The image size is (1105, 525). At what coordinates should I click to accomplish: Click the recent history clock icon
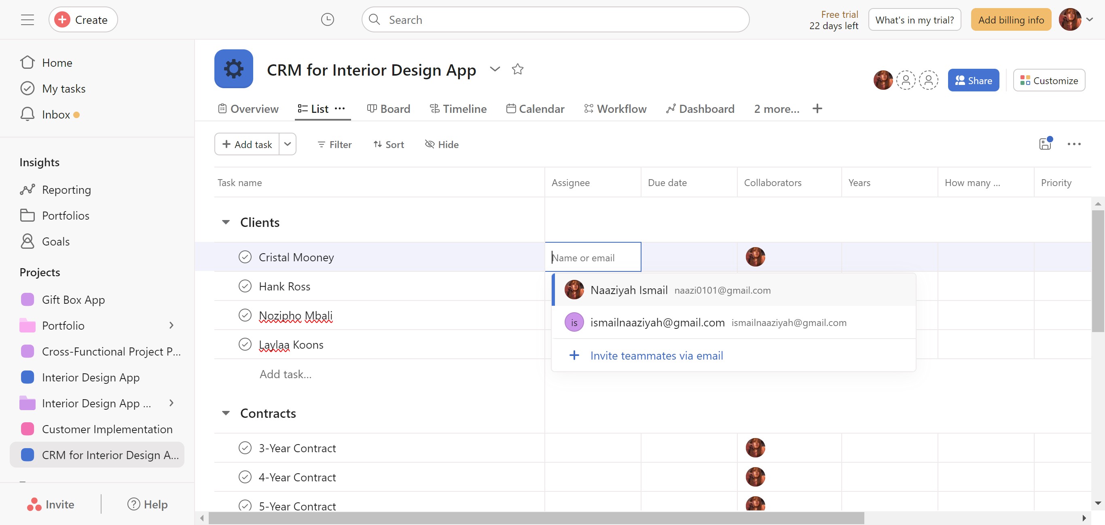(327, 20)
